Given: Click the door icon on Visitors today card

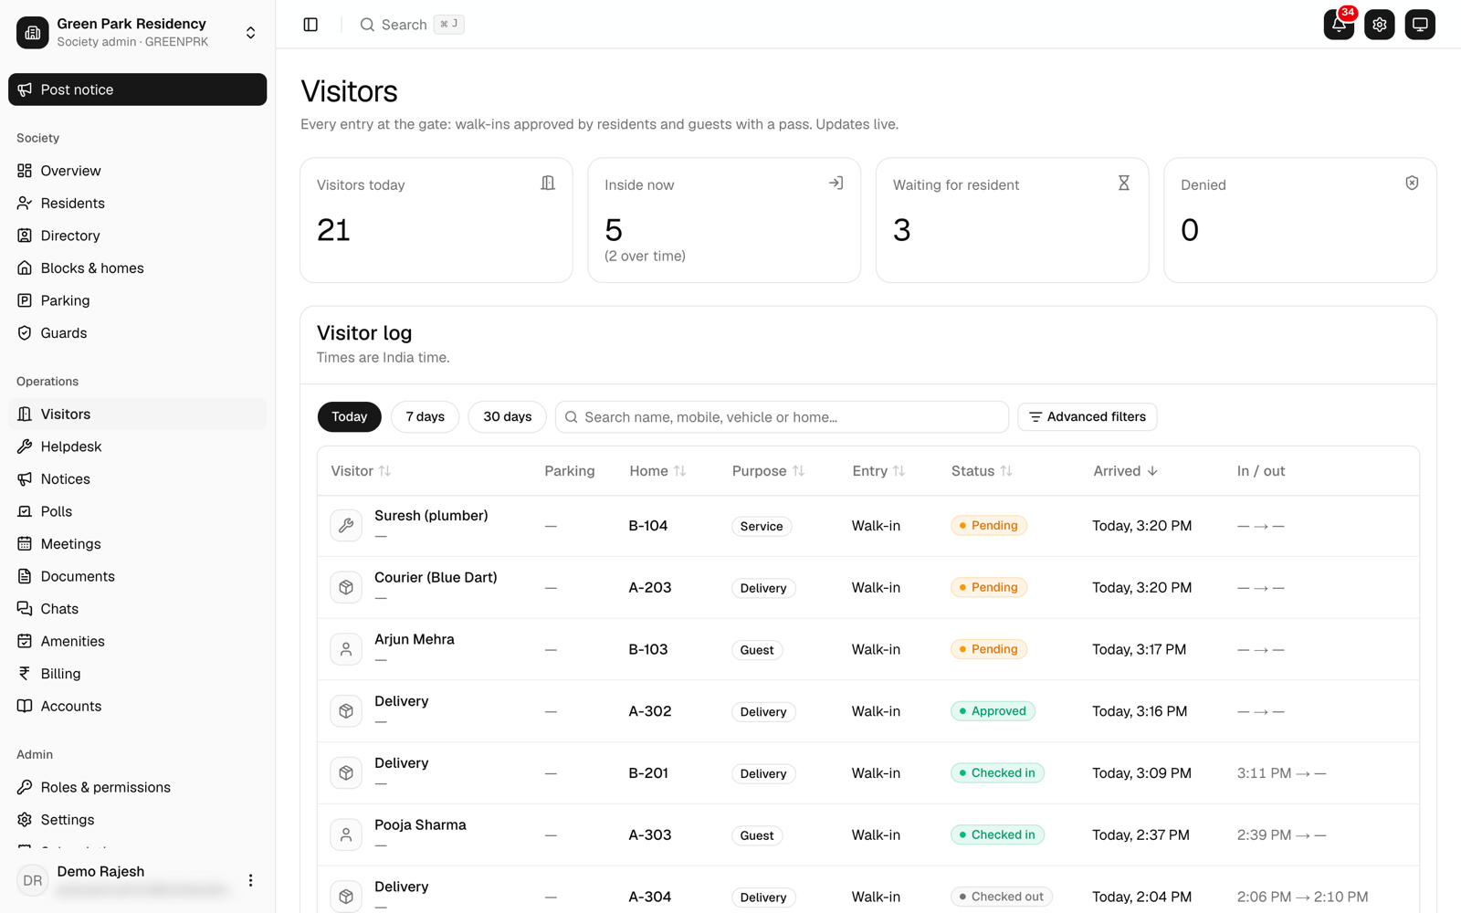Looking at the screenshot, I should point(548,184).
